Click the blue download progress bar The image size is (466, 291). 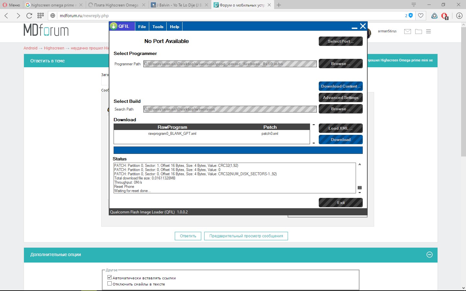[x=238, y=150]
